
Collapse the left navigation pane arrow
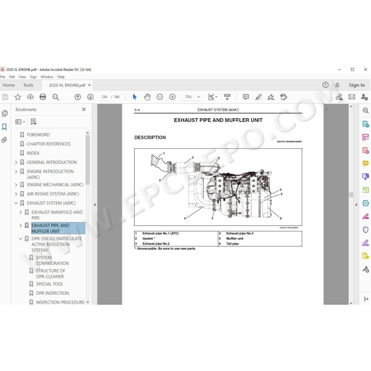[x=95, y=205]
